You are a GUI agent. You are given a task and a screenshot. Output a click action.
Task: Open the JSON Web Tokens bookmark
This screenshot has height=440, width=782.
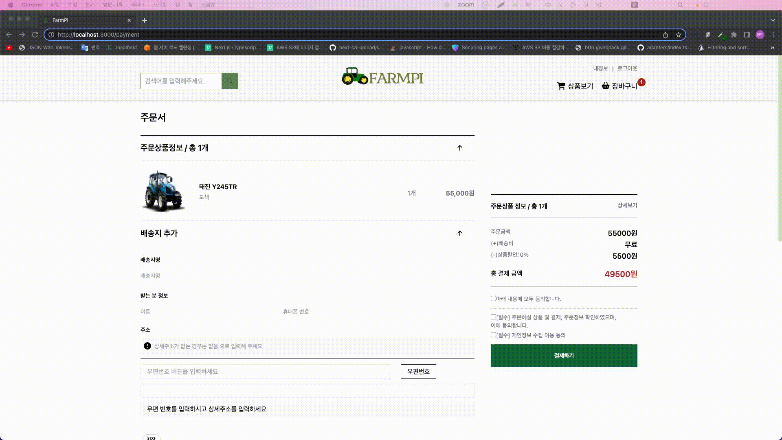(47, 48)
